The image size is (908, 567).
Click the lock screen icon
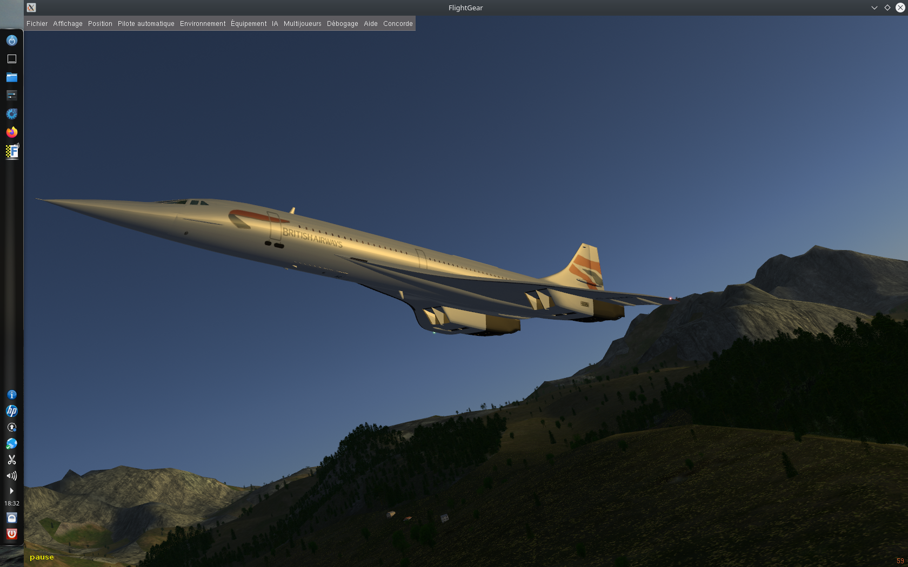tap(12, 518)
